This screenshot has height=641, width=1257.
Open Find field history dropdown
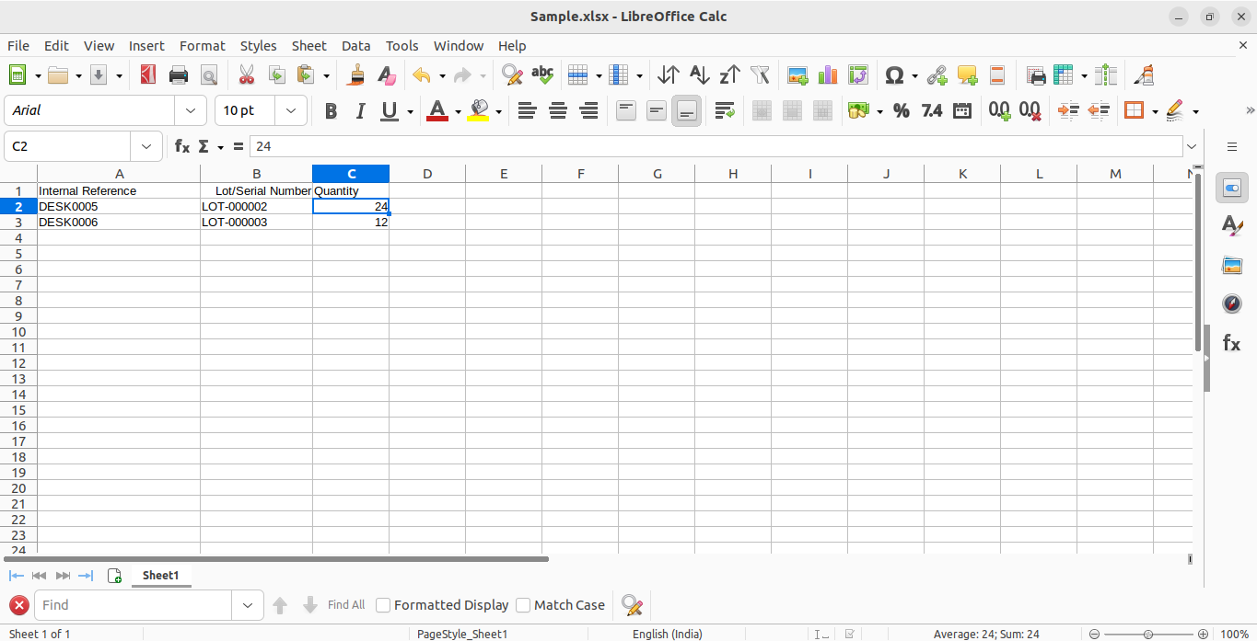pyautogui.click(x=247, y=605)
